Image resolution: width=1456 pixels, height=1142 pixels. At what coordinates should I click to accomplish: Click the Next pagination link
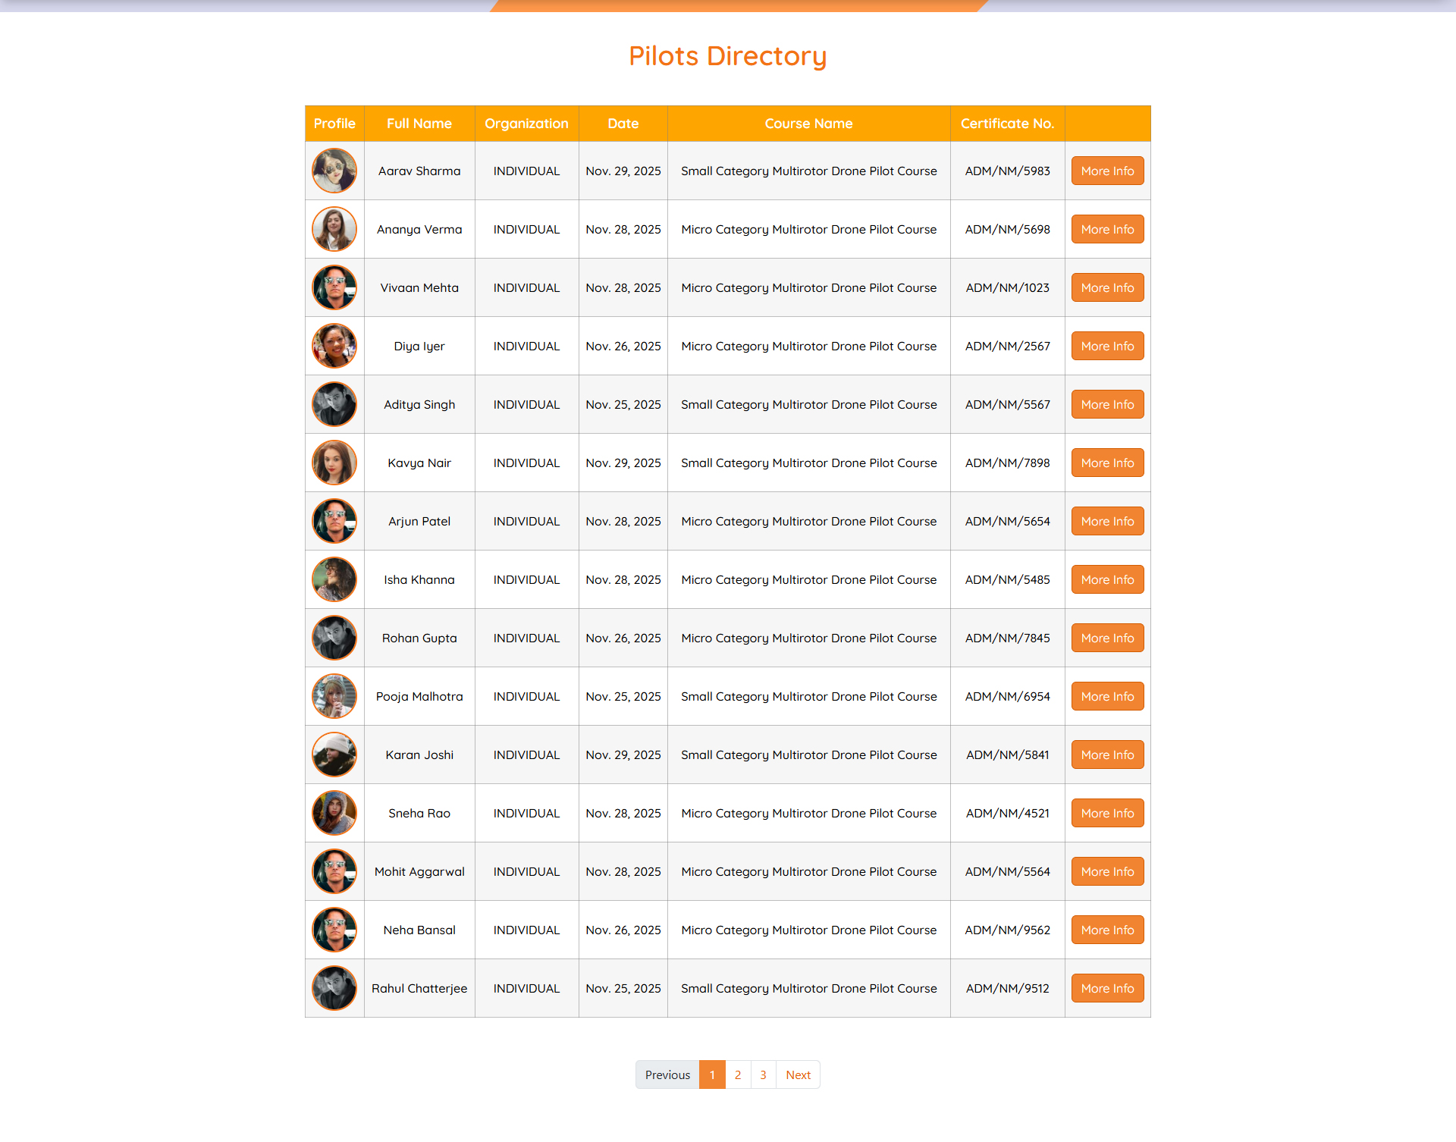click(x=798, y=1075)
